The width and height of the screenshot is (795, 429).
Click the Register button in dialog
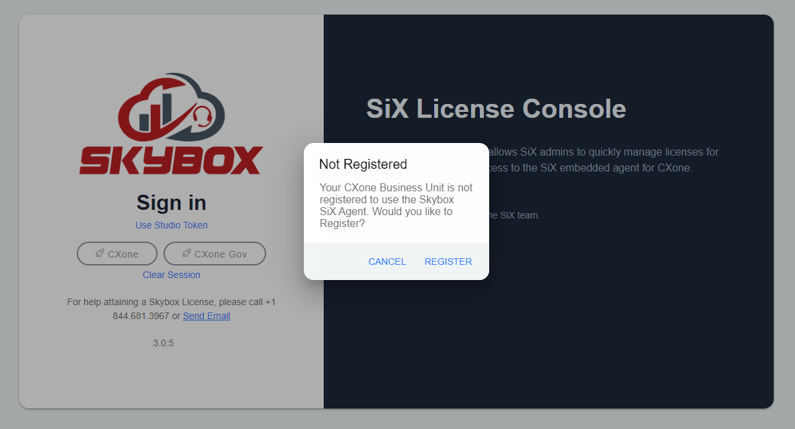[x=448, y=262]
